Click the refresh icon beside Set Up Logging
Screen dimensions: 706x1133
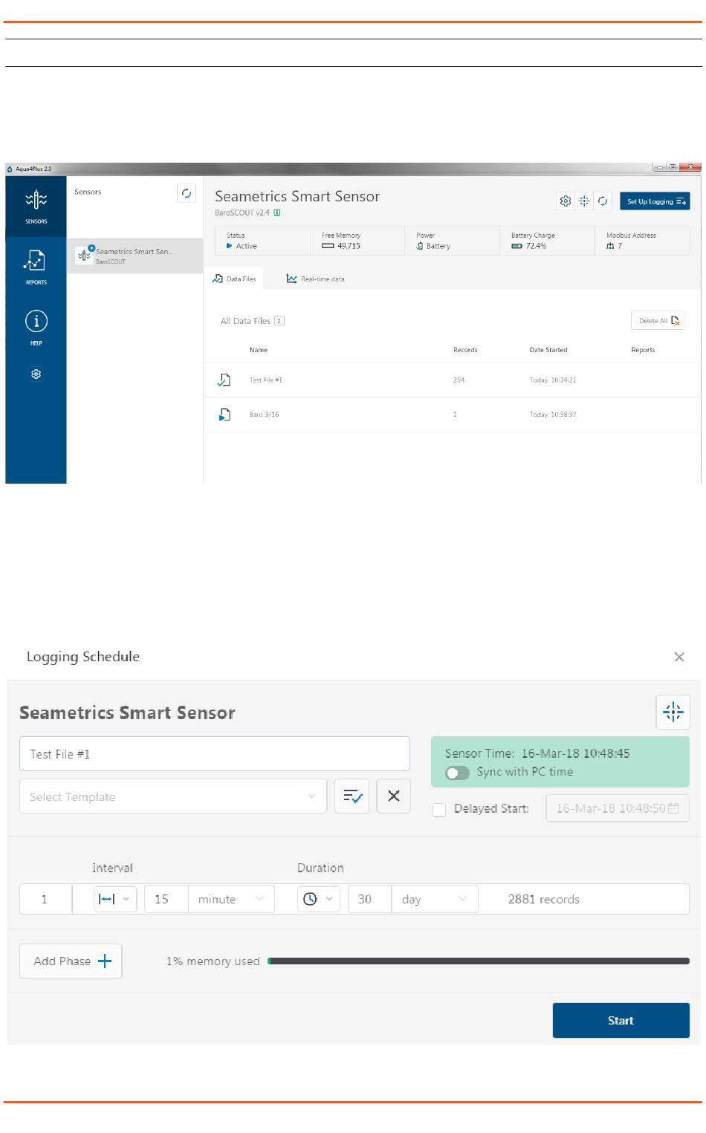click(603, 201)
